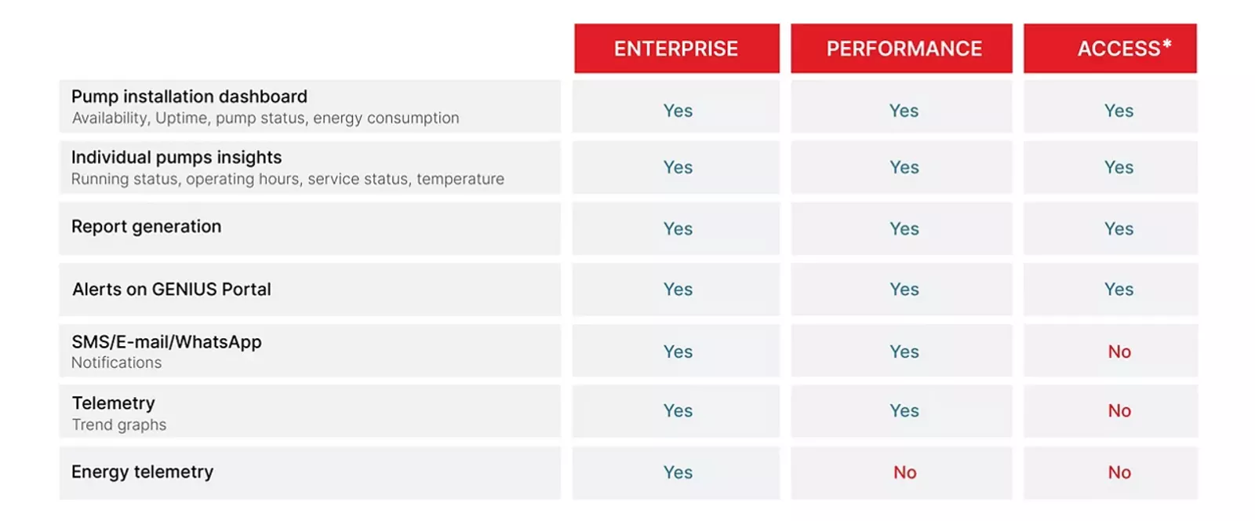Image resolution: width=1255 pixels, height=521 pixels.
Task: Click Enterprise Yes for Individual pumps insights
Action: pyautogui.click(x=678, y=167)
